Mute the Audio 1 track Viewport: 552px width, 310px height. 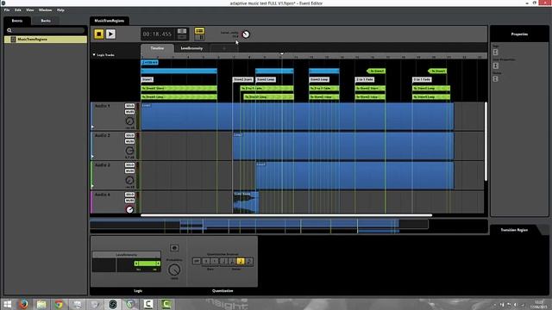pos(129,112)
